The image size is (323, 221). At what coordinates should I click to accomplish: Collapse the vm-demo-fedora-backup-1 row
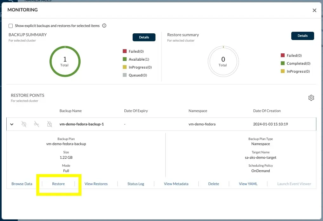click(x=12, y=124)
